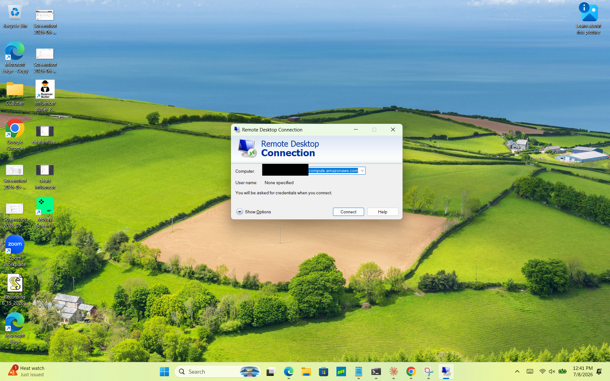Open Notepad from the taskbar
This screenshot has width=610, height=381.
(358, 371)
